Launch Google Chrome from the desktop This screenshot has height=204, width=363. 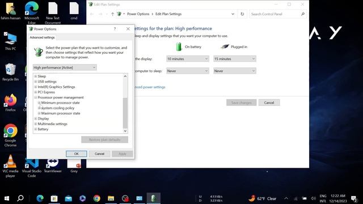(10, 135)
